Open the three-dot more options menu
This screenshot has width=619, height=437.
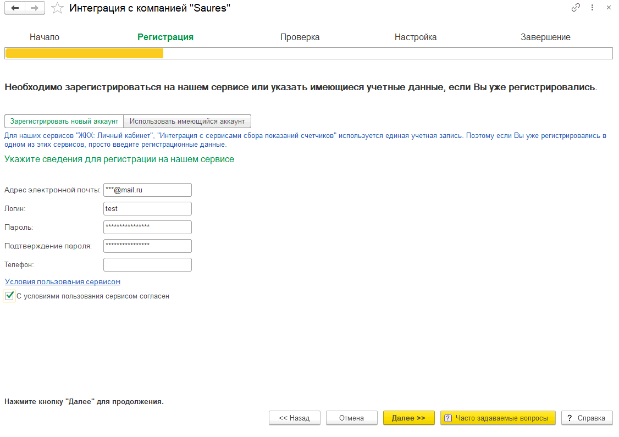click(592, 8)
